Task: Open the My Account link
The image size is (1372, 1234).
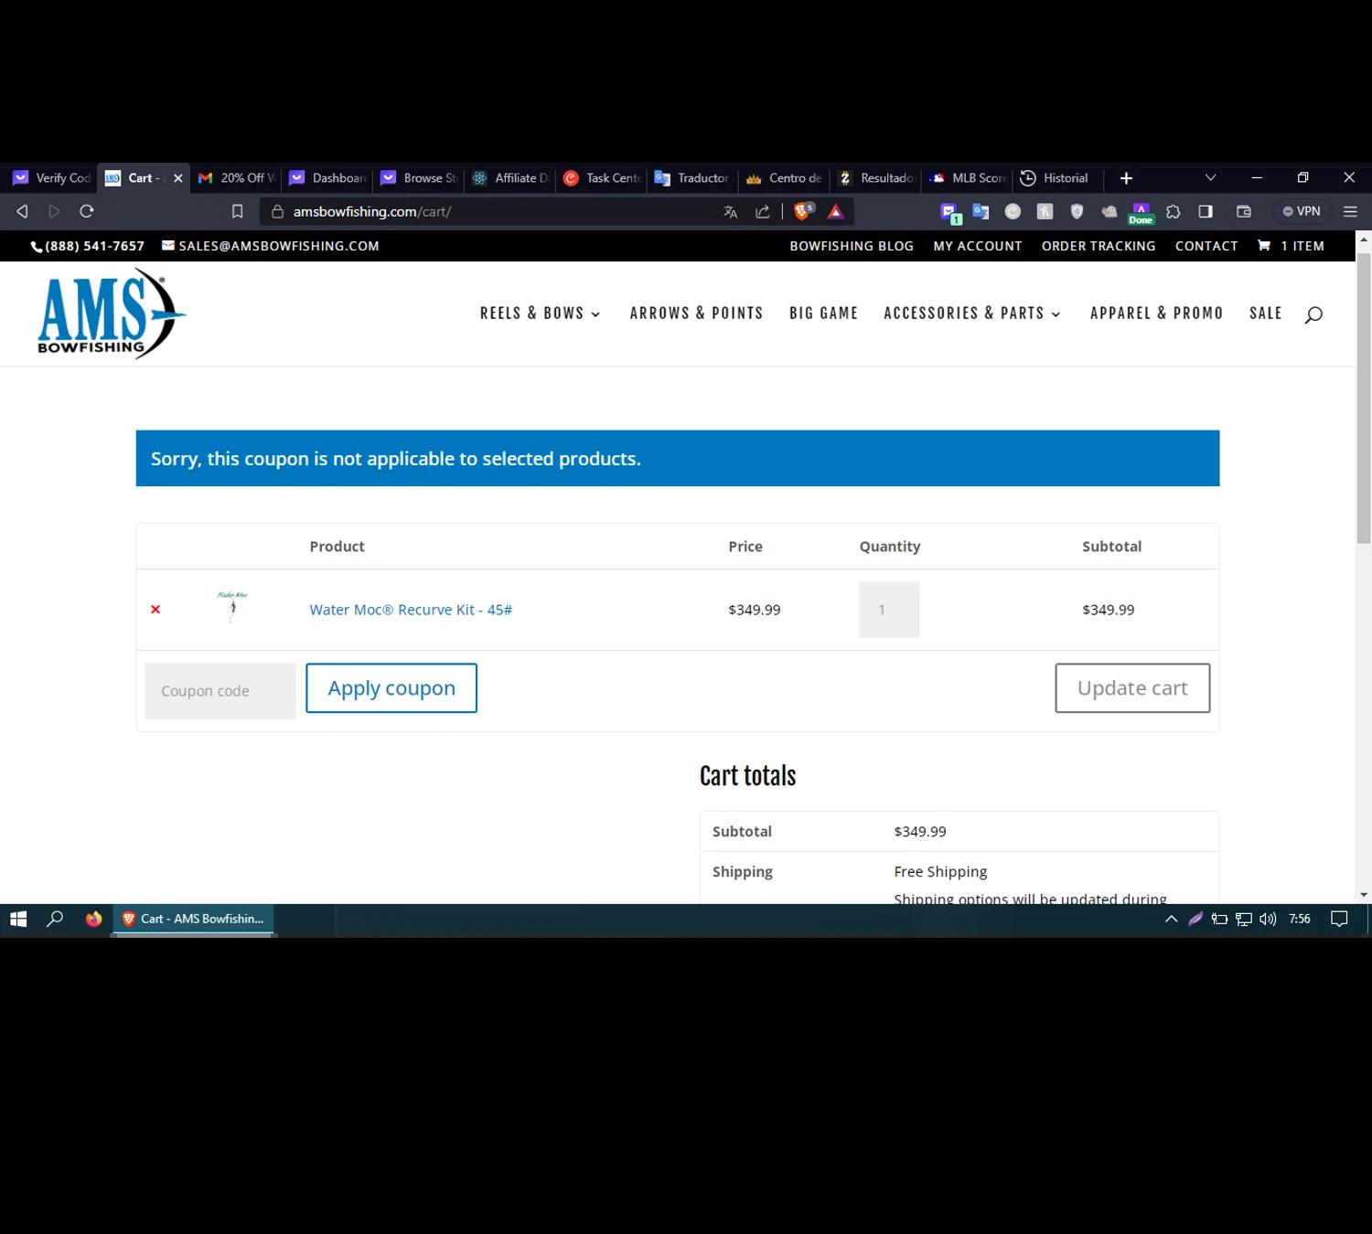Action: (978, 246)
